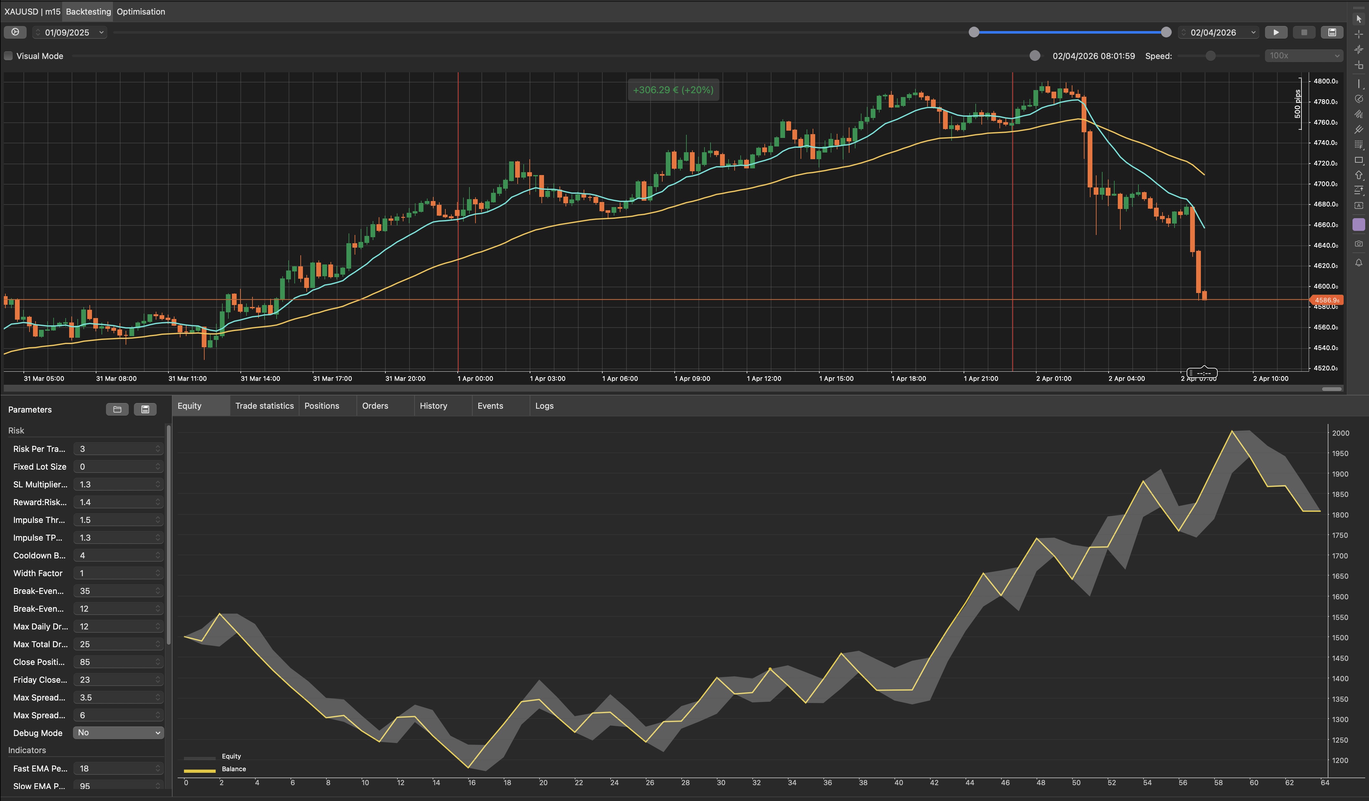Open the 100x speed dropdown
The height and width of the screenshot is (801, 1369).
pos(1303,55)
